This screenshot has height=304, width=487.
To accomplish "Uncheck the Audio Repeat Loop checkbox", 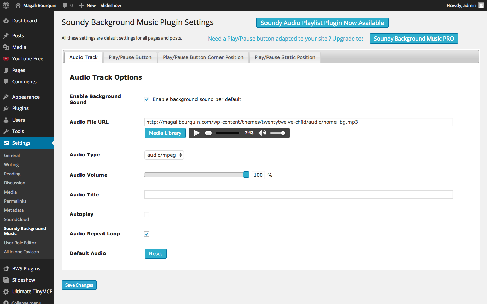I will coord(147,234).
